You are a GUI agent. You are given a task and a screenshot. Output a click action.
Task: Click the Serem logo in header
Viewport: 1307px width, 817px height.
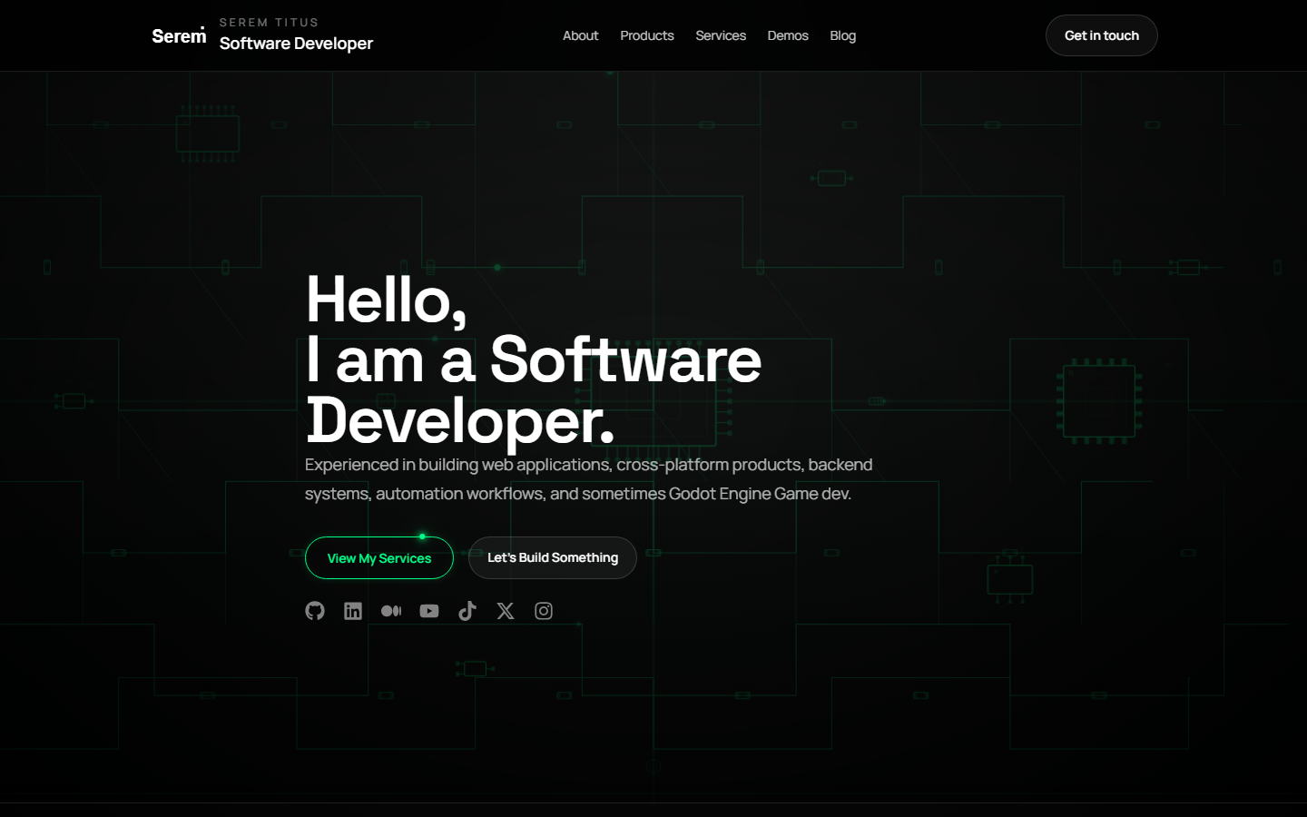pos(179,35)
